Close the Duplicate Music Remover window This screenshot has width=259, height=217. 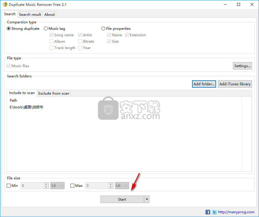[x=252, y=4]
